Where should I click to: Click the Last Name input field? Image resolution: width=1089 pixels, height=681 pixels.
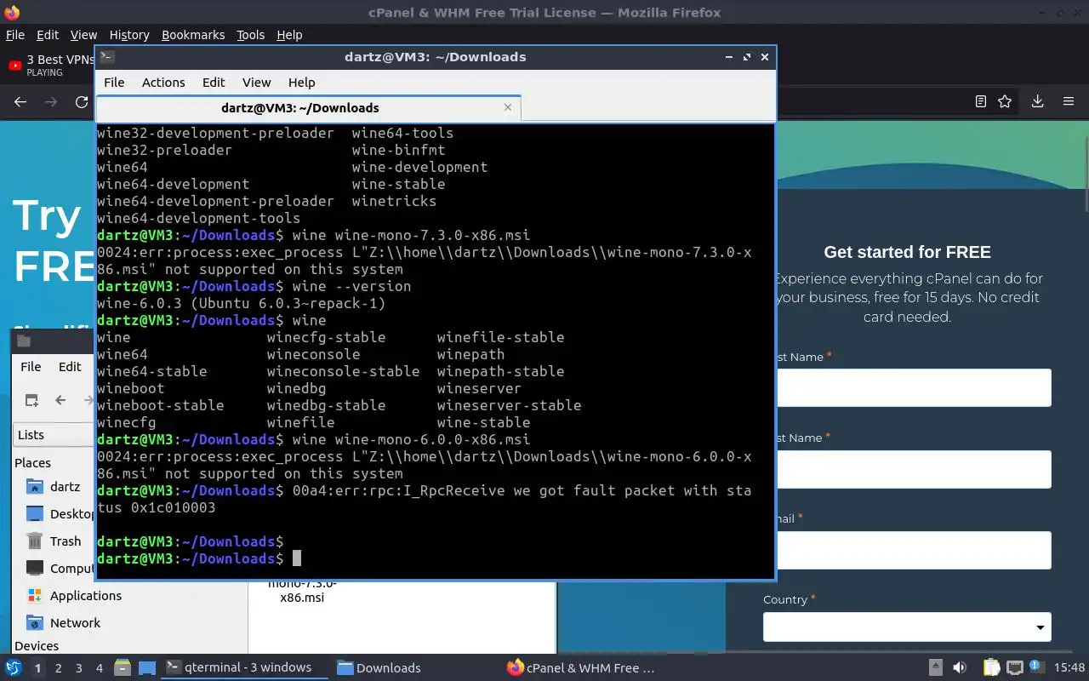point(907,469)
